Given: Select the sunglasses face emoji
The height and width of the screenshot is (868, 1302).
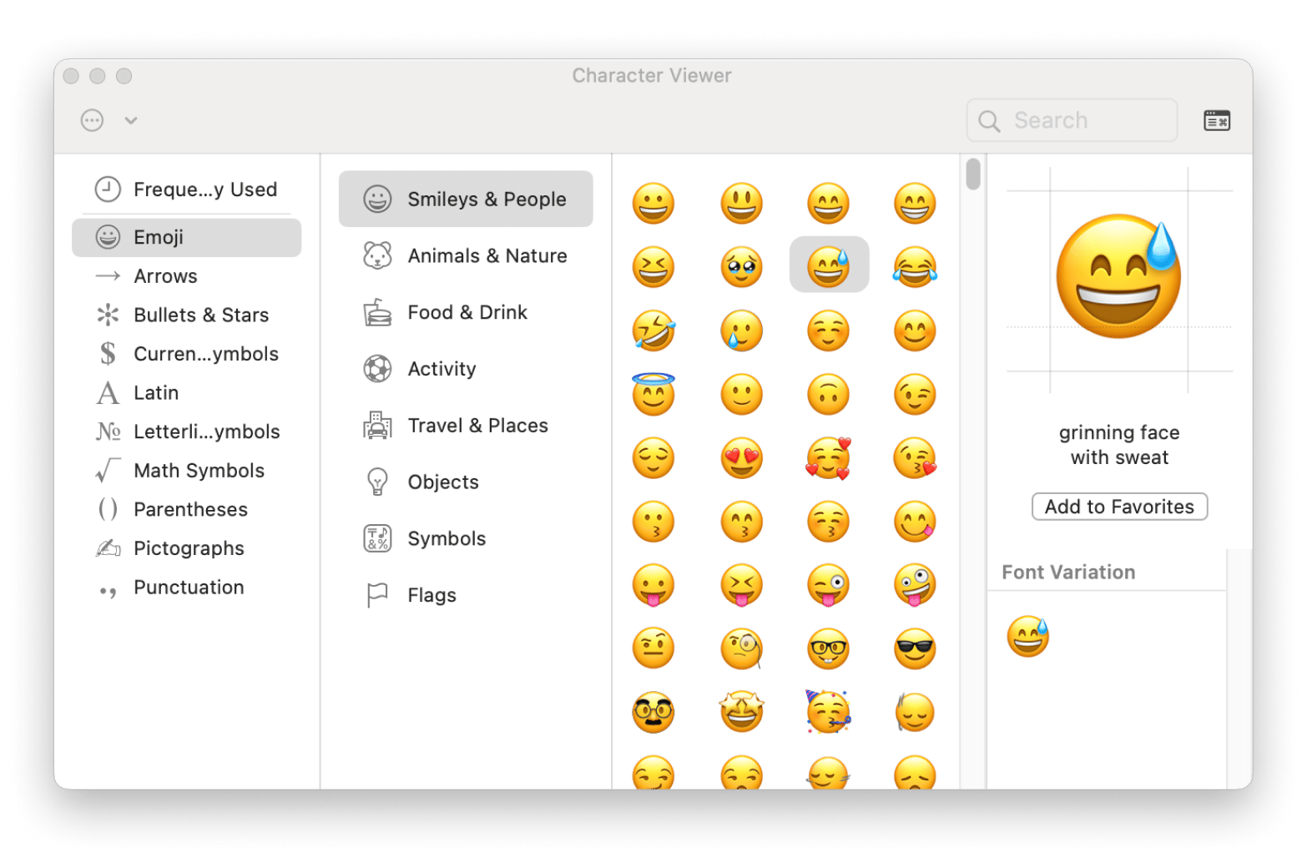Looking at the screenshot, I should pyautogui.click(x=915, y=649).
